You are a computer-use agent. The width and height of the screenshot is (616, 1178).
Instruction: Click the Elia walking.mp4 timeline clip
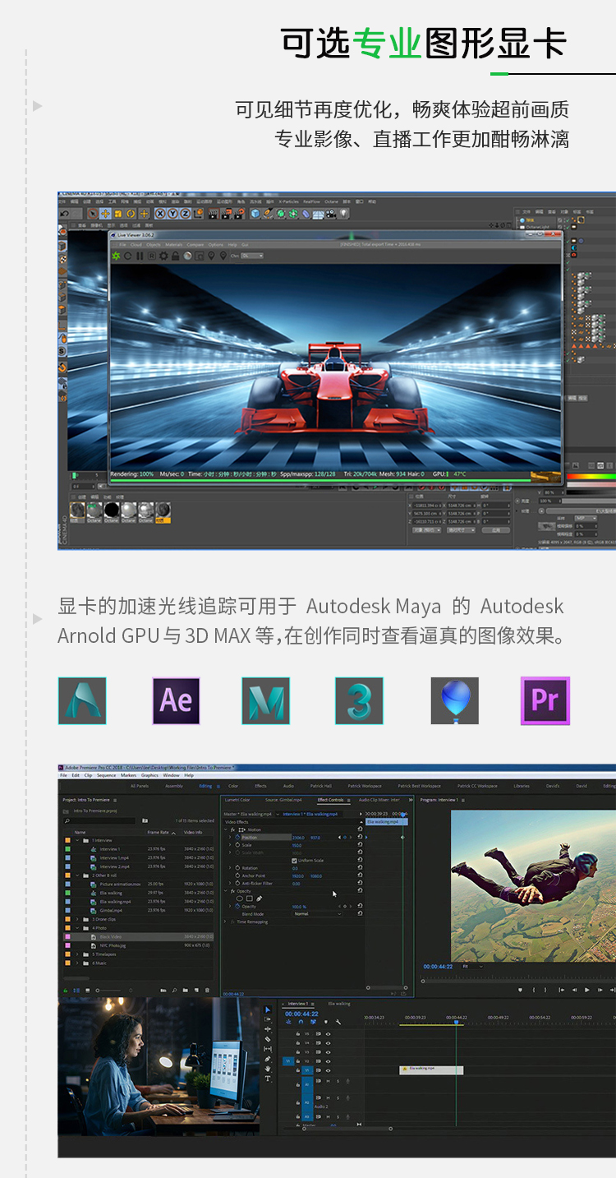431,1069
